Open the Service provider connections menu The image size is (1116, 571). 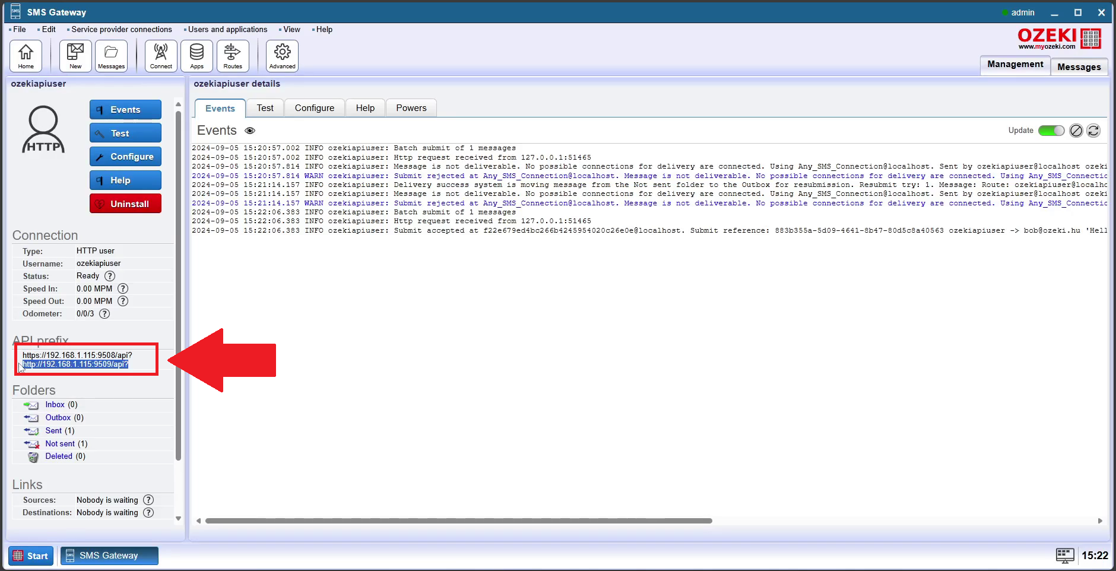point(122,29)
